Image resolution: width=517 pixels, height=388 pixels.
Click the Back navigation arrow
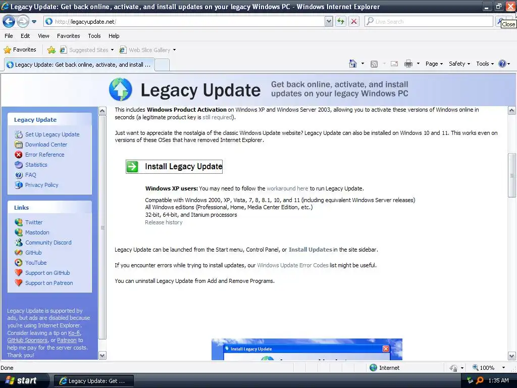click(x=9, y=22)
